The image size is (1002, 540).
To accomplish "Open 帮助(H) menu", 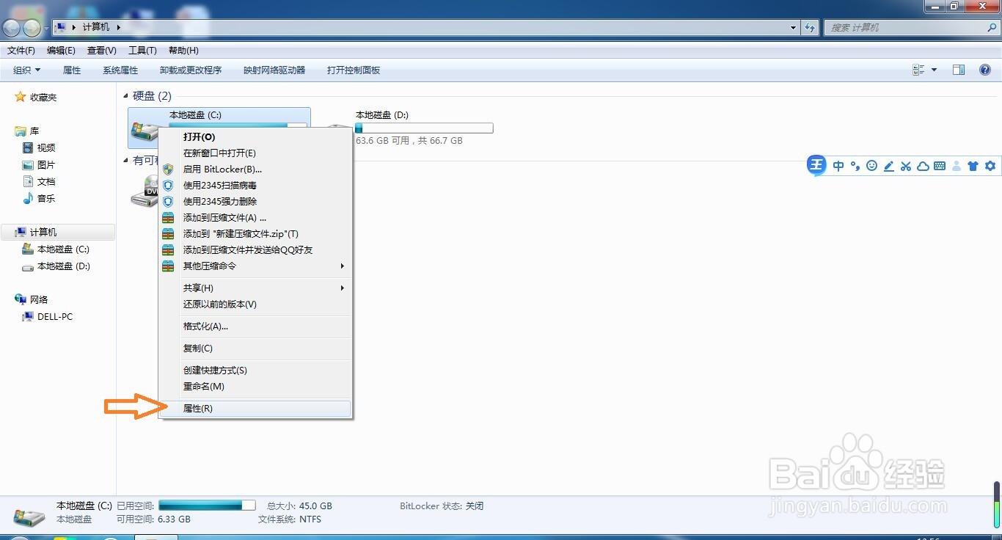I will pos(183,51).
